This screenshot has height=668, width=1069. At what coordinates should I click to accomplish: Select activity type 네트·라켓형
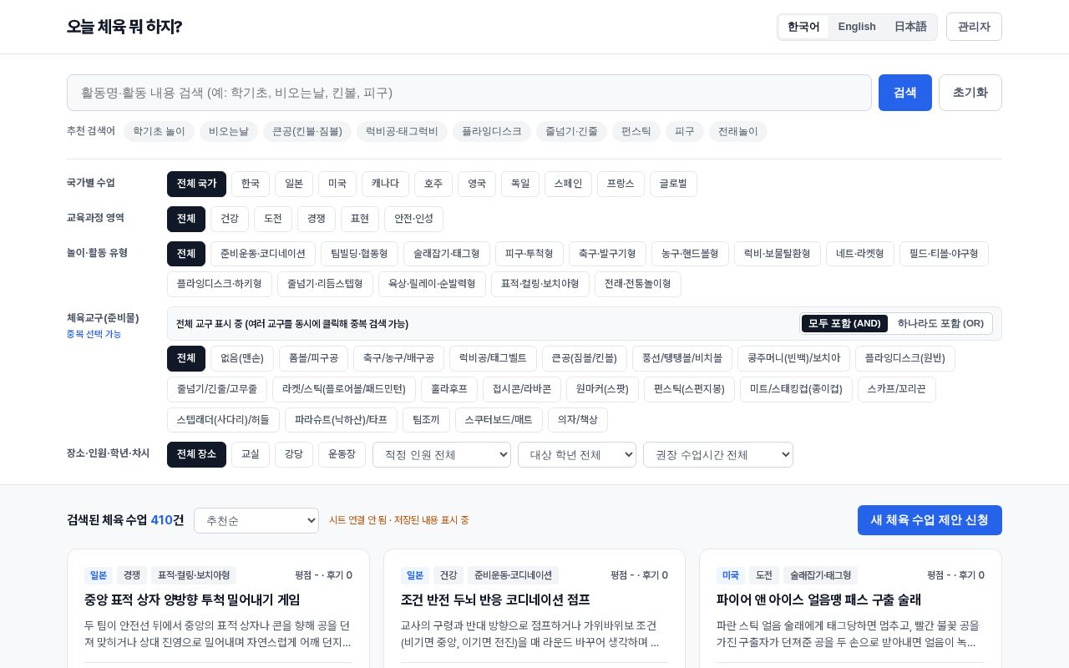click(x=860, y=254)
